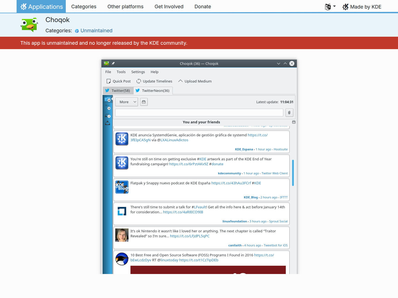Open the Get Involved page
398x298 pixels.
pos(169,6)
